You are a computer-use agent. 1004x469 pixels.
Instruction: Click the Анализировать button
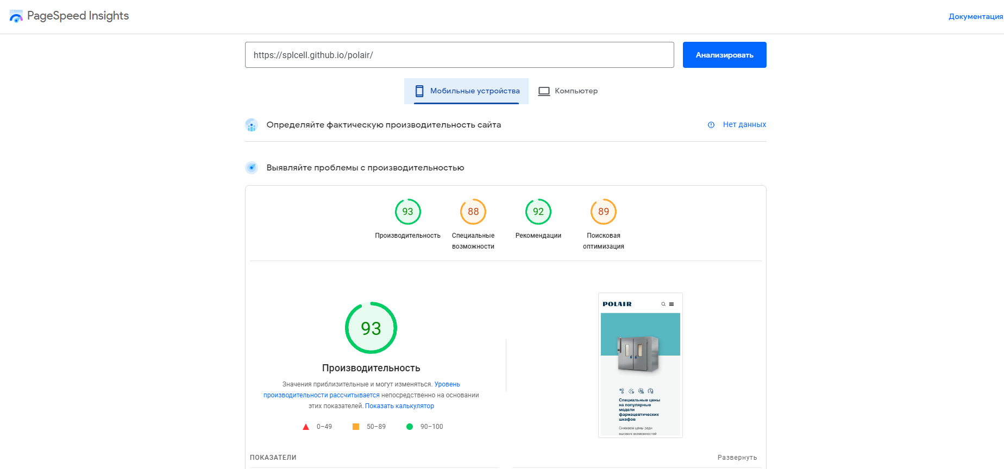(x=725, y=55)
